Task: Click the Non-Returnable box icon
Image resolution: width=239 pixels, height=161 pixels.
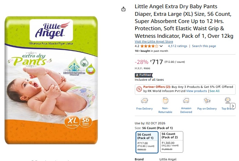Action: coord(165,101)
